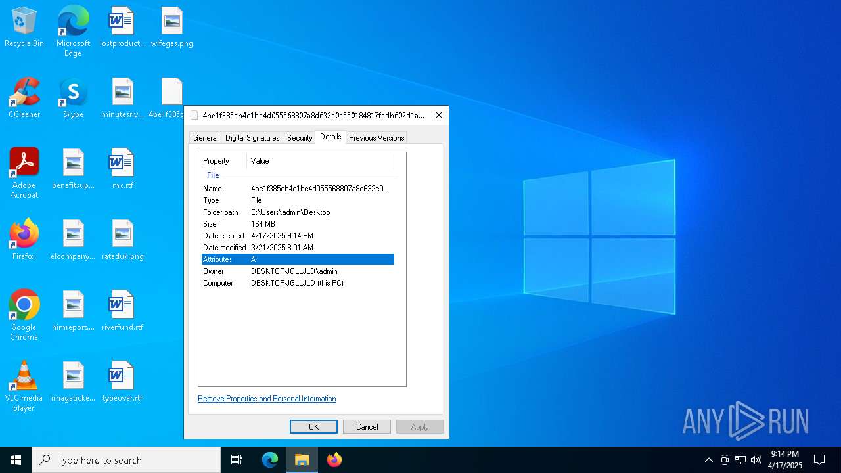Open Task View from taskbar
Image resolution: width=841 pixels, height=473 pixels.
237,460
